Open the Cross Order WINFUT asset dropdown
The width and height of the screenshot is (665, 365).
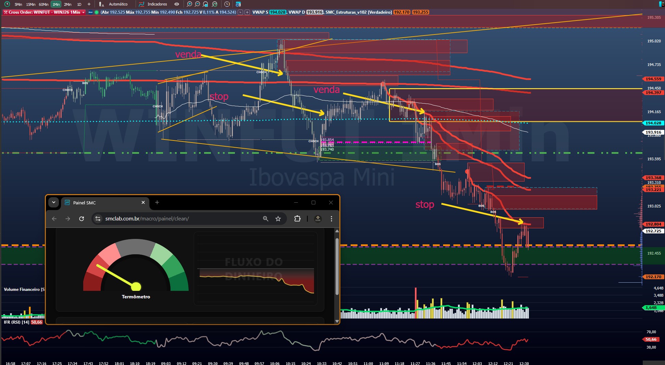click(83, 12)
